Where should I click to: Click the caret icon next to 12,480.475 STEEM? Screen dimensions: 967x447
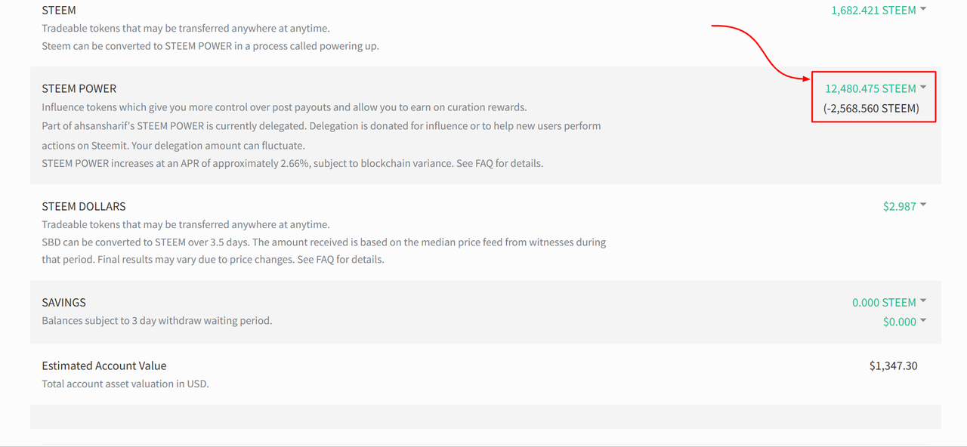point(923,88)
